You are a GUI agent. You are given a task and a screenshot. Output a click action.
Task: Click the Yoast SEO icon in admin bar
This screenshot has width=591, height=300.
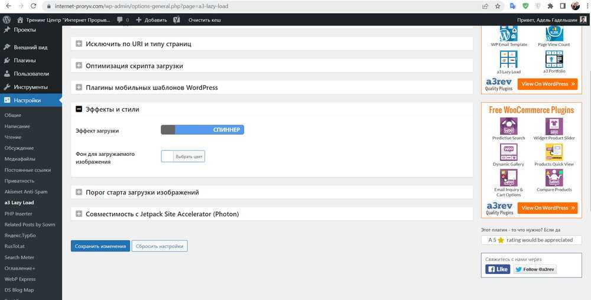[x=177, y=19]
